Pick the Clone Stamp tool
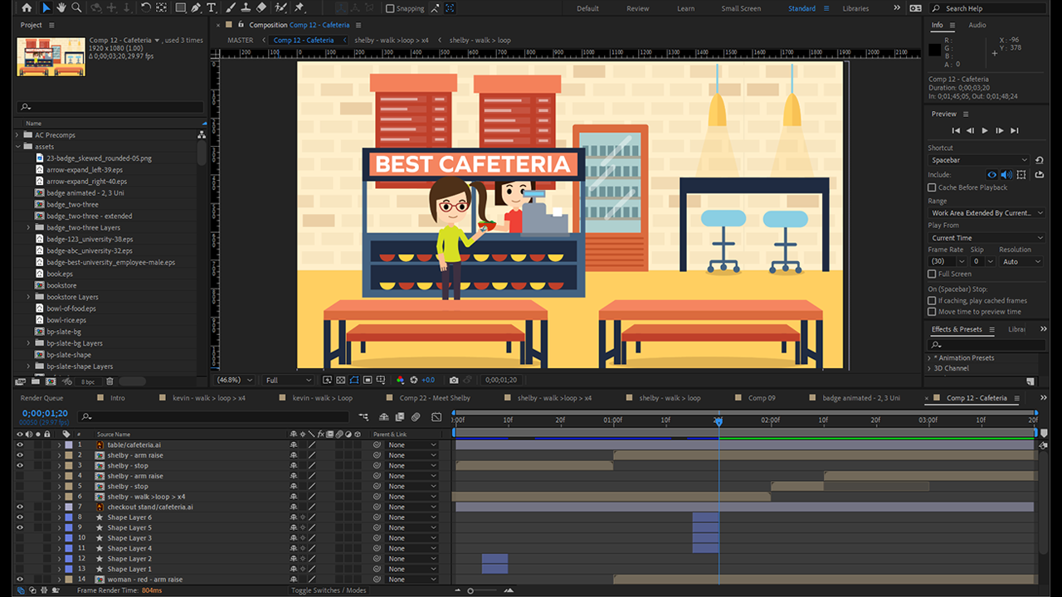Image resolution: width=1062 pixels, height=597 pixels. [246, 7]
